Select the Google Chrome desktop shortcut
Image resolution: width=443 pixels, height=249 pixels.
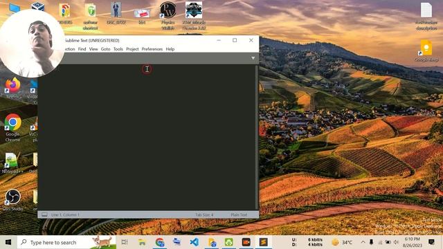click(12, 127)
